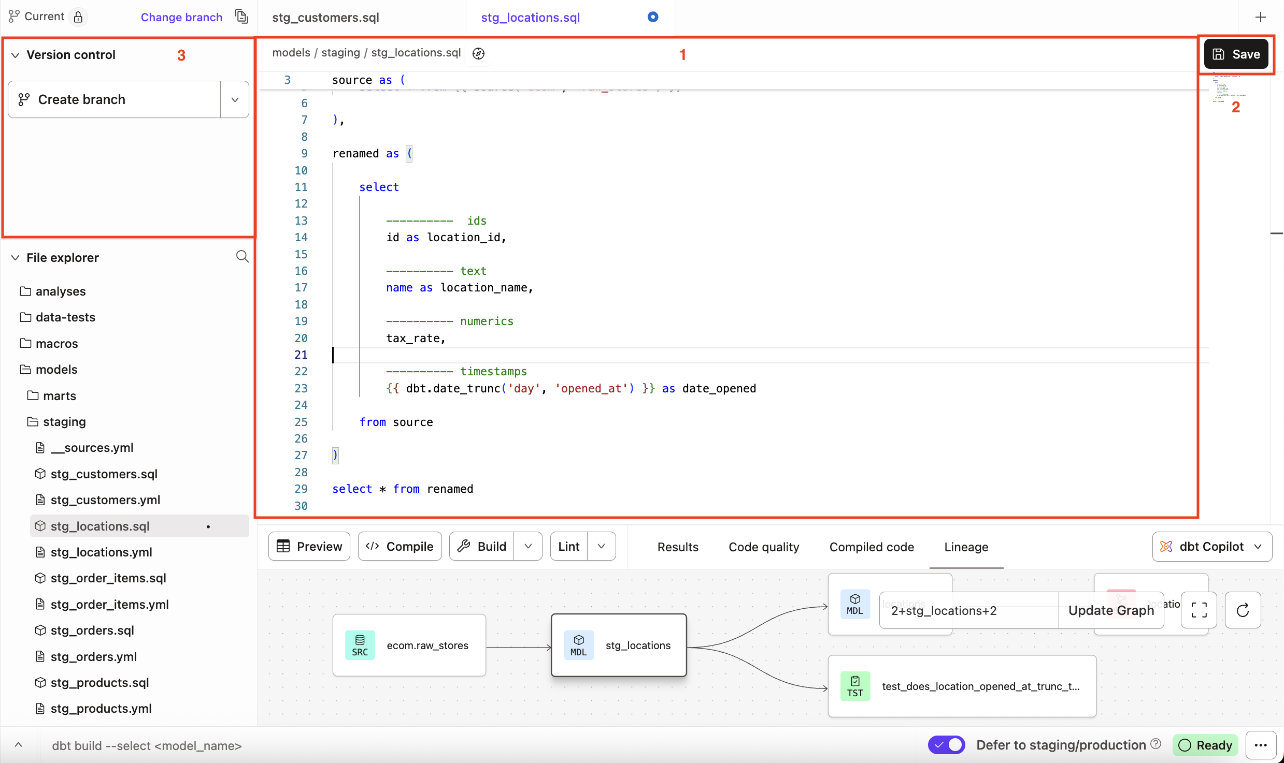The width and height of the screenshot is (1284, 763).
Task: Switch to the Results tab
Action: (x=678, y=547)
